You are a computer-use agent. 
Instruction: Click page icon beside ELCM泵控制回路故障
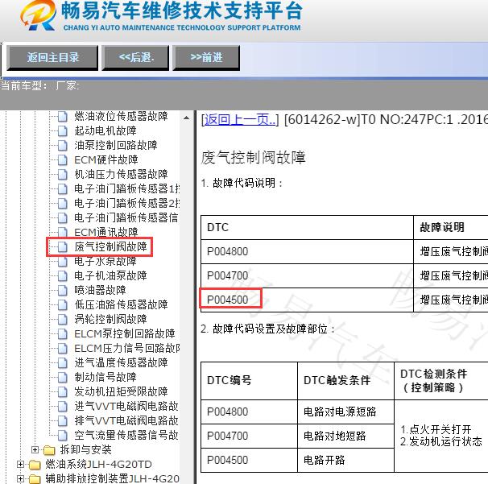63,334
